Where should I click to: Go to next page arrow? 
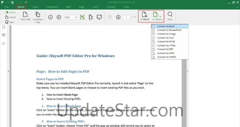pos(118,17)
